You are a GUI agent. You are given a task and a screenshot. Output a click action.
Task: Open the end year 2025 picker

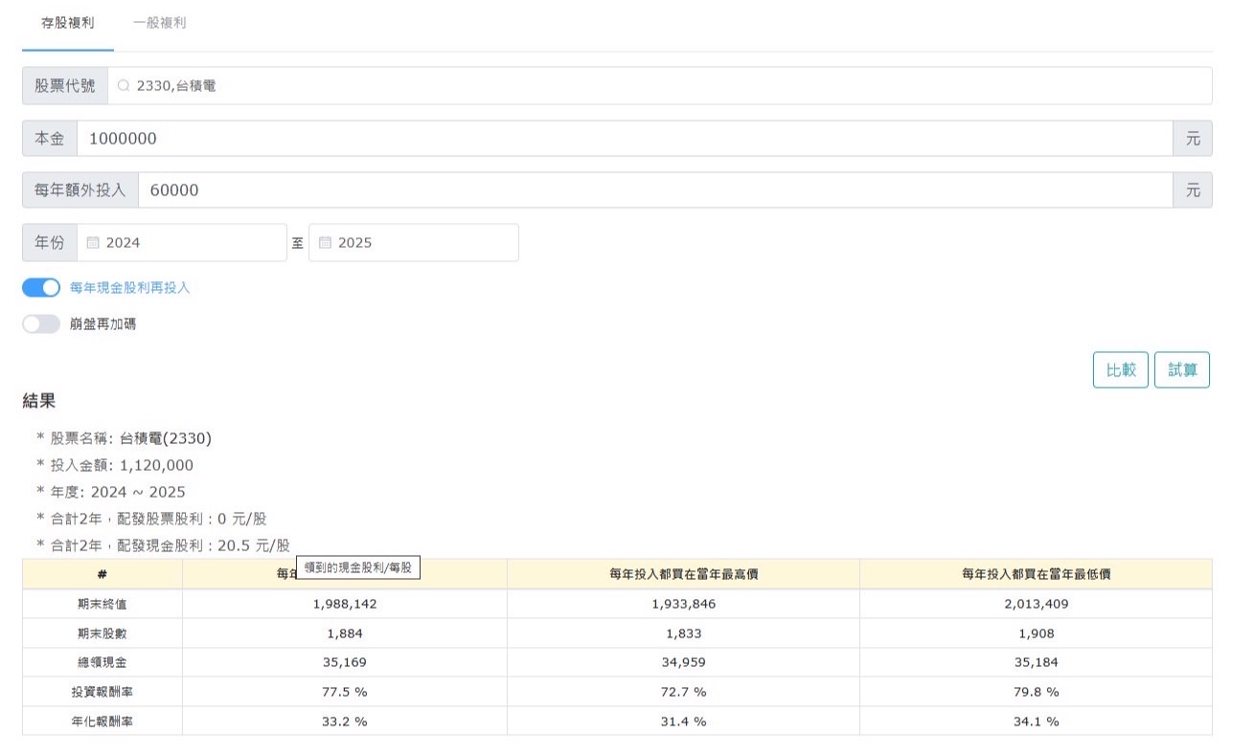tap(422, 243)
